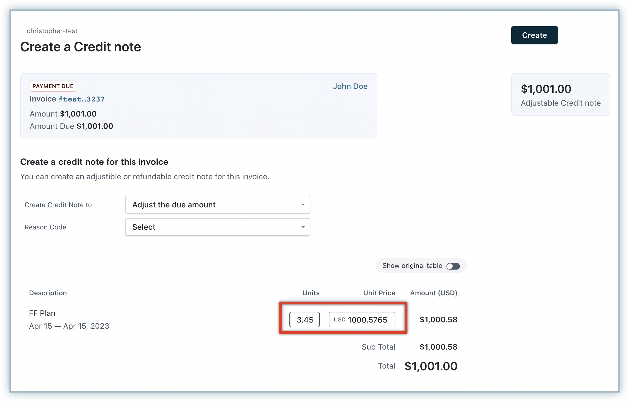Click the Total $1,001.00 amount
Image resolution: width=629 pixels, height=402 pixels.
coord(431,366)
